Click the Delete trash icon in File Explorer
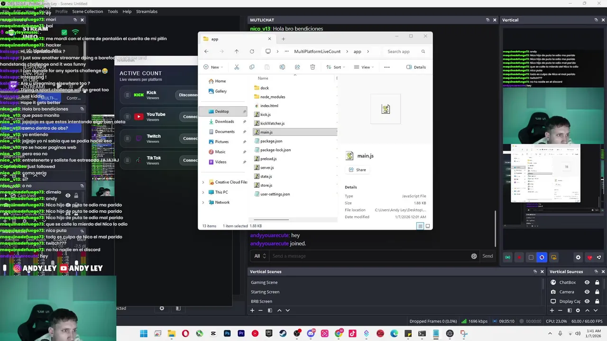 313,67
